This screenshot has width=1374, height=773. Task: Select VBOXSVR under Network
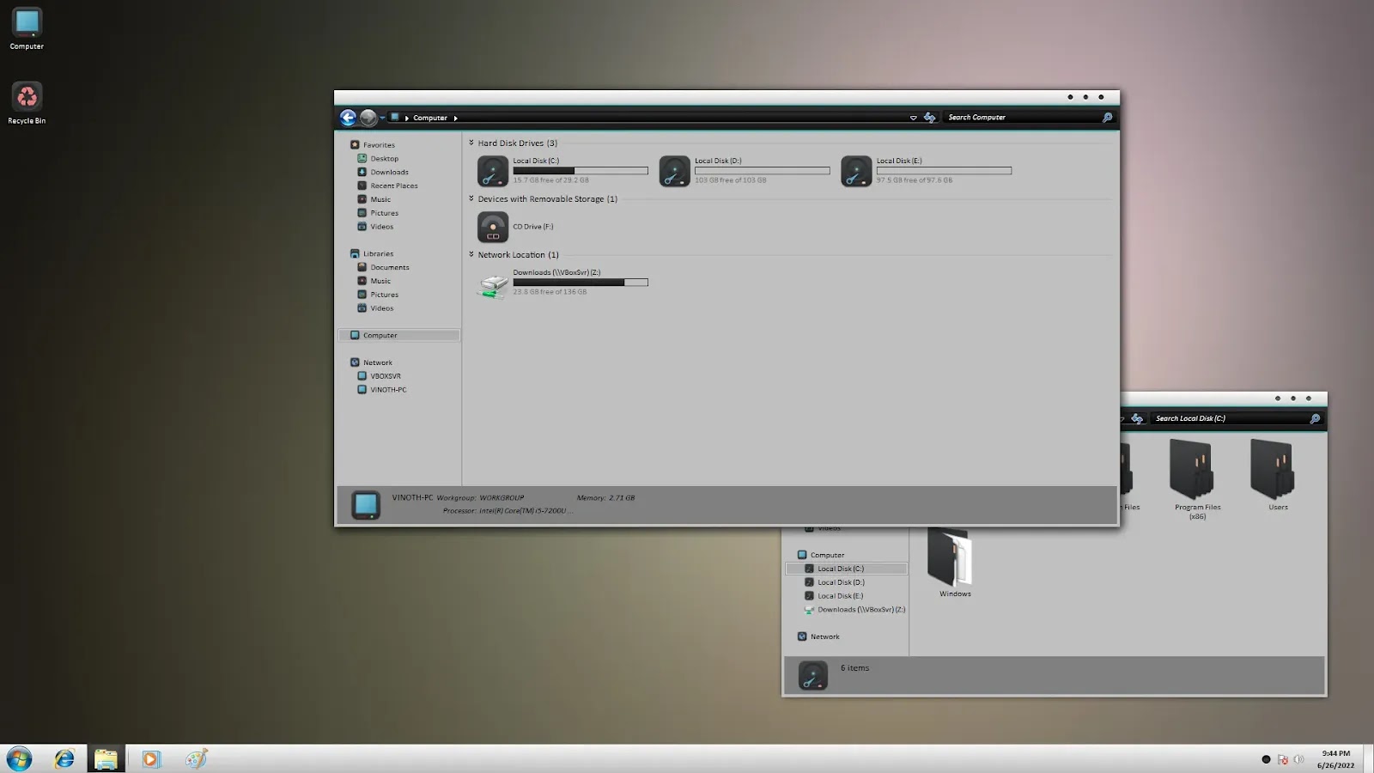tap(386, 377)
